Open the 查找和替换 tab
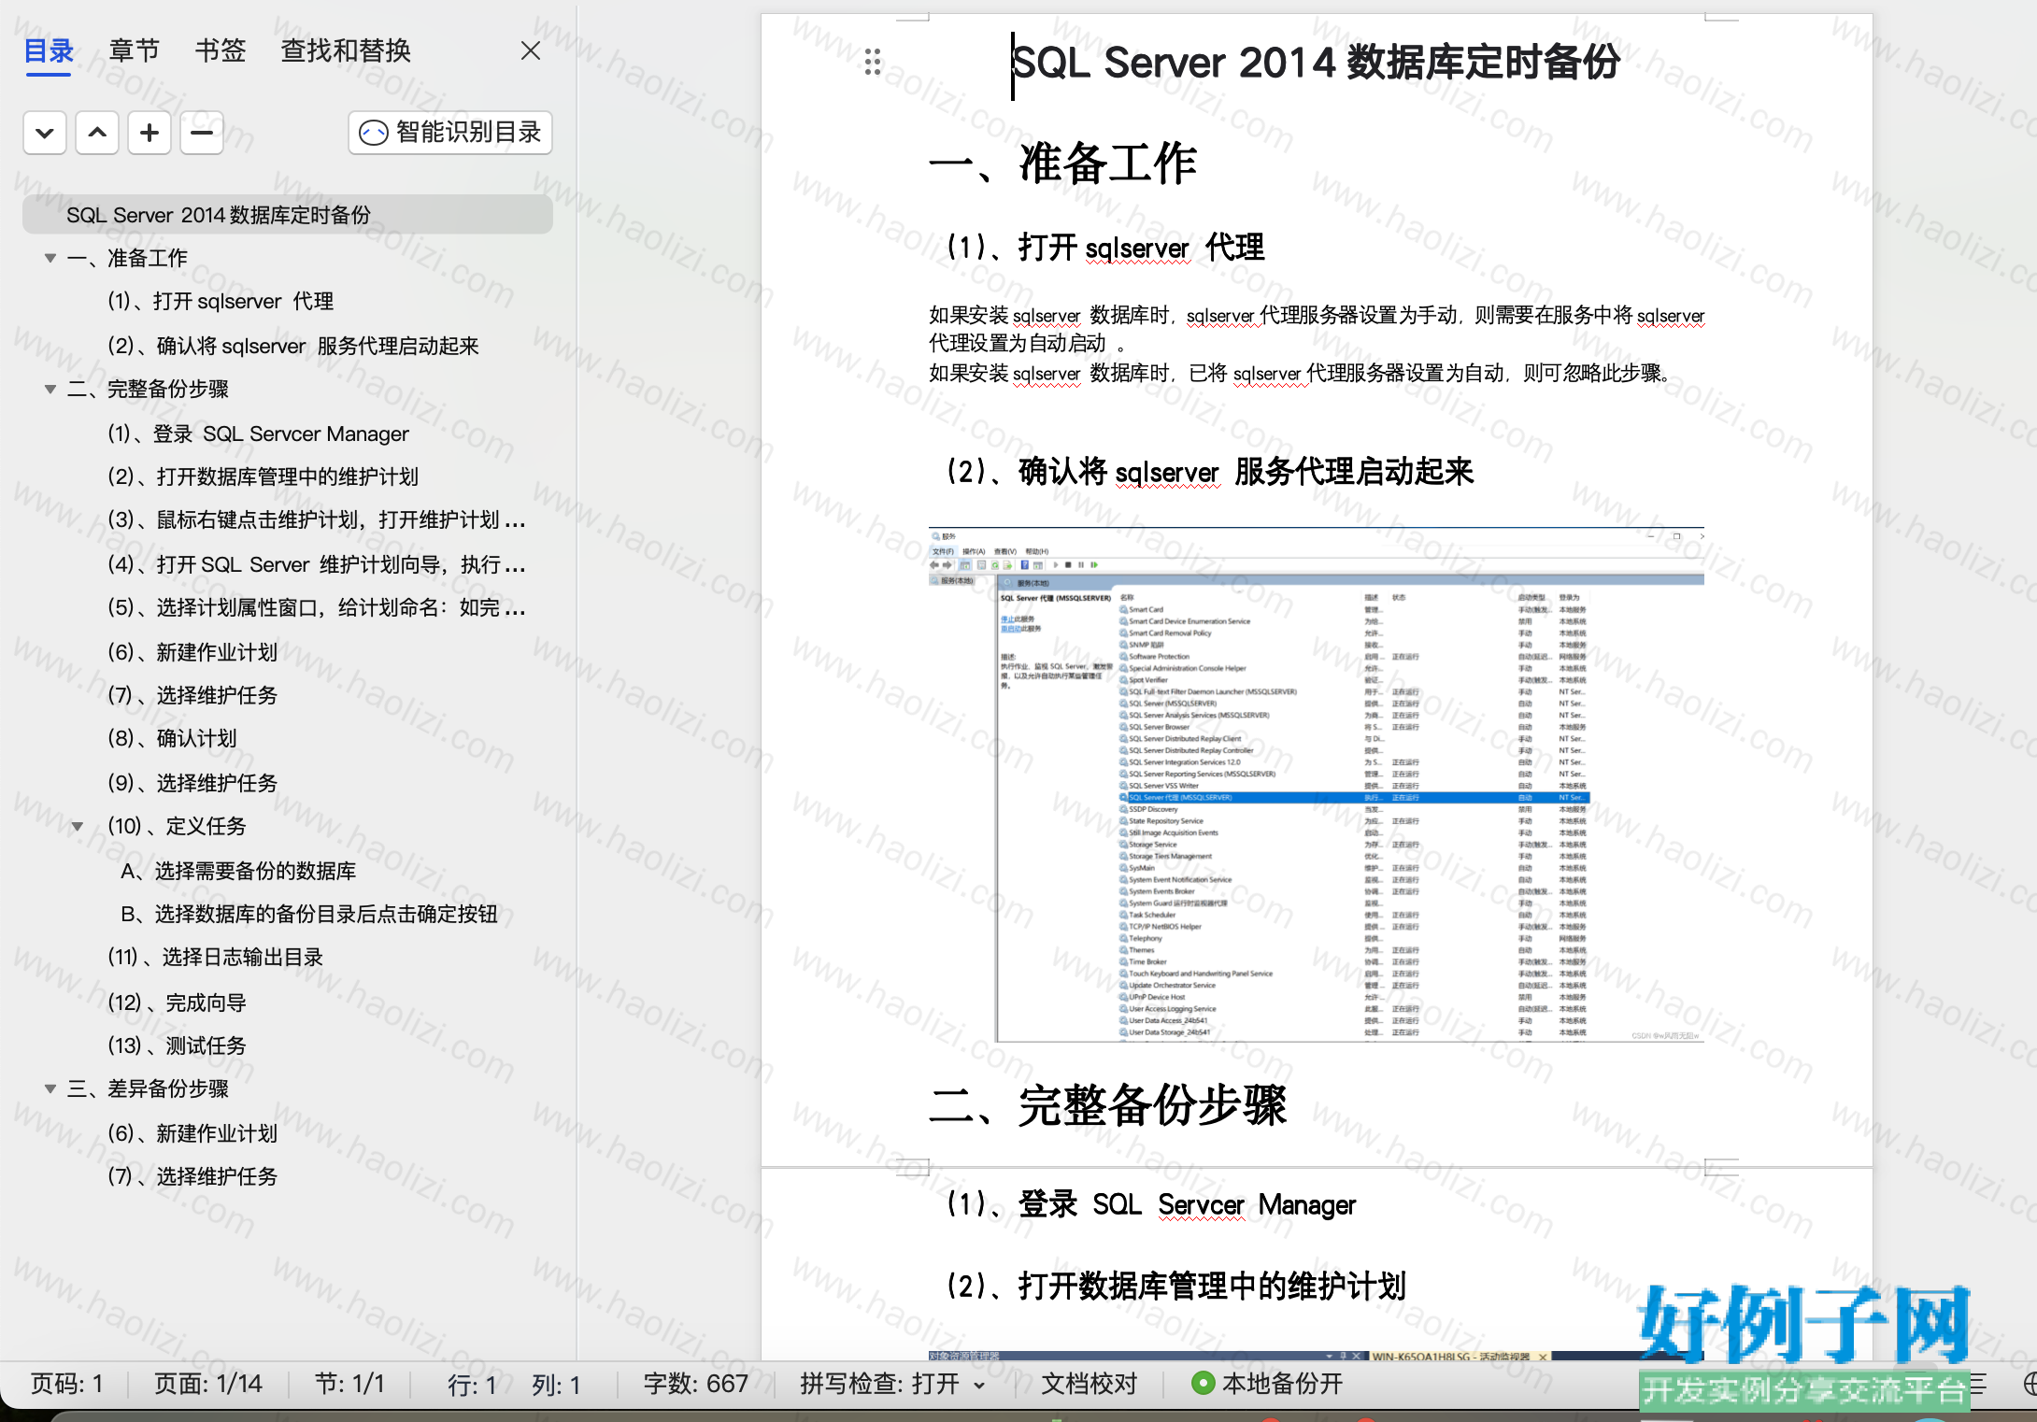The height and width of the screenshot is (1422, 2037). coord(346,50)
